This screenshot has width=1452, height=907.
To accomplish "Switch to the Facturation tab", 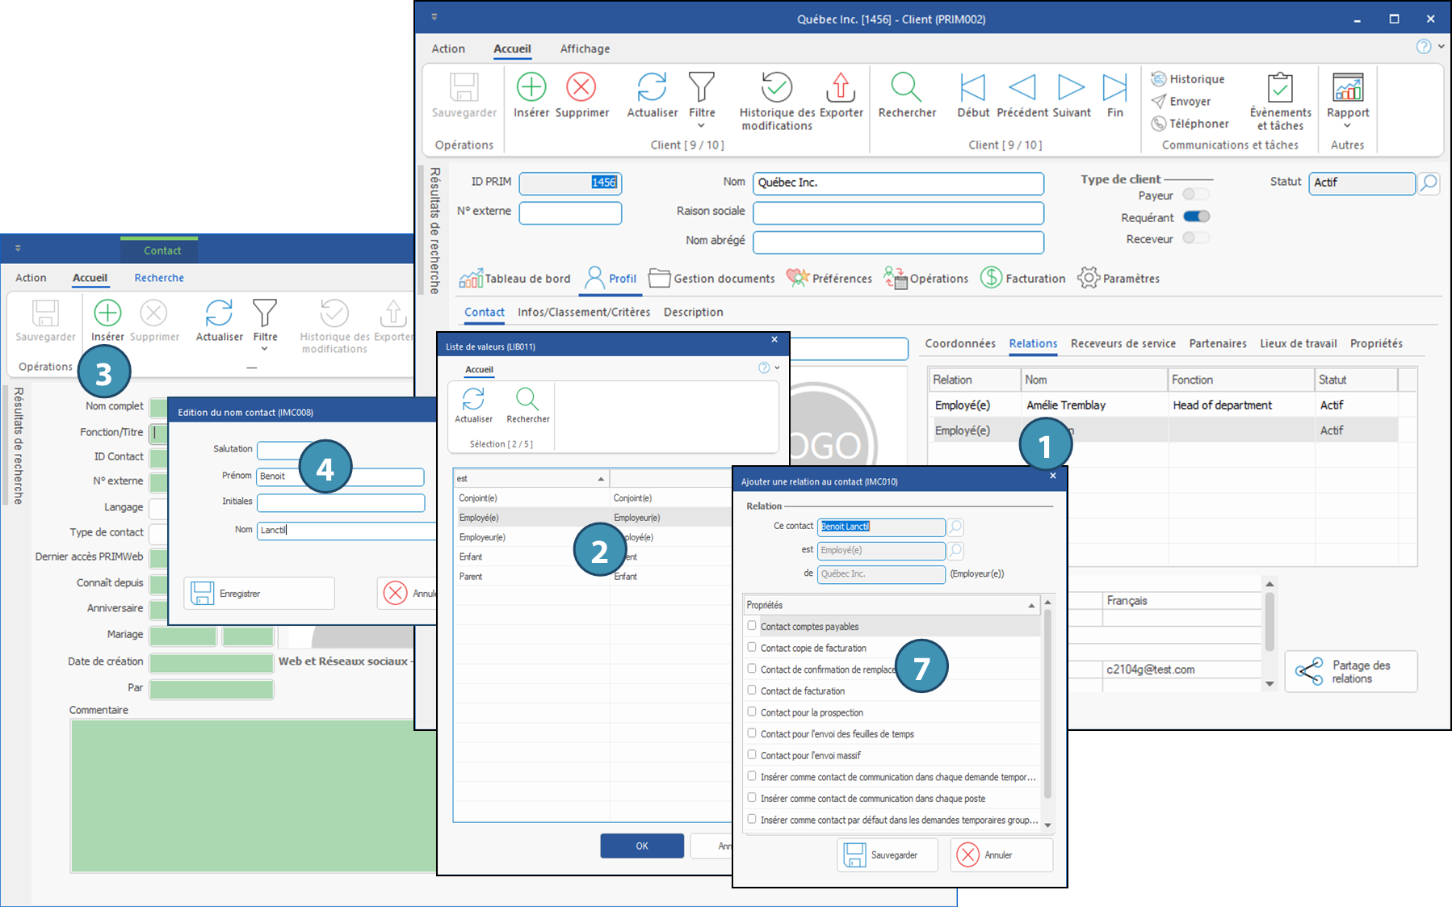I will 1023,279.
